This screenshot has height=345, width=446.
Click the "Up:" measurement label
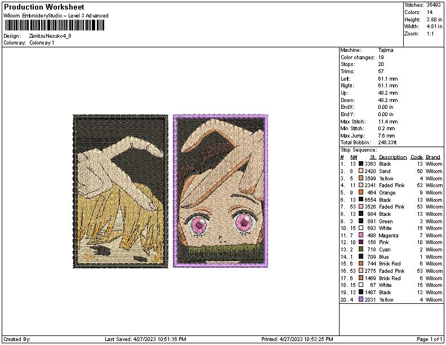(344, 93)
